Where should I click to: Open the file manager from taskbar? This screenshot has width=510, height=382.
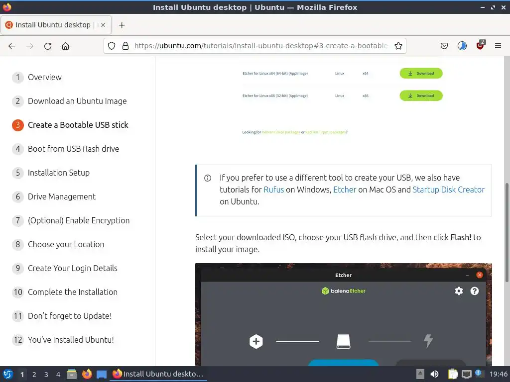[x=72, y=374]
